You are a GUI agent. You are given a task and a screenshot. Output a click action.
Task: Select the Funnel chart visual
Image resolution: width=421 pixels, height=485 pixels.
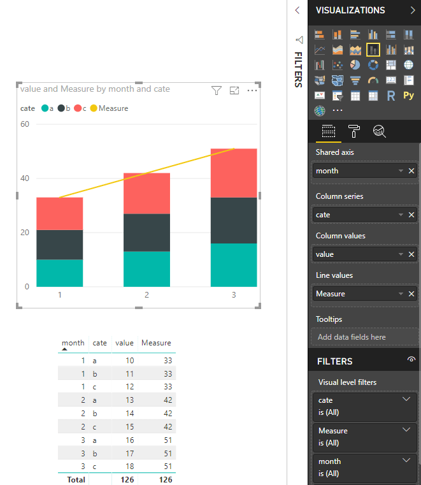pyautogui.click(x=355, y=80)
